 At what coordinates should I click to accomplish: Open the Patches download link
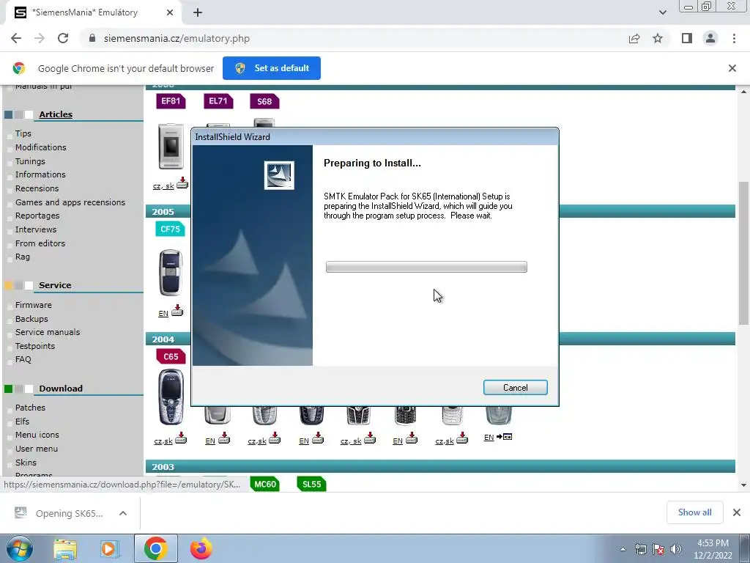(30, 408)
